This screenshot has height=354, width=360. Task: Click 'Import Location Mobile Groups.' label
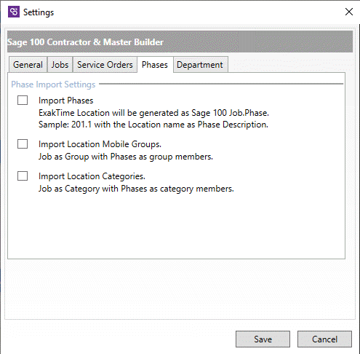pos(100,144)
